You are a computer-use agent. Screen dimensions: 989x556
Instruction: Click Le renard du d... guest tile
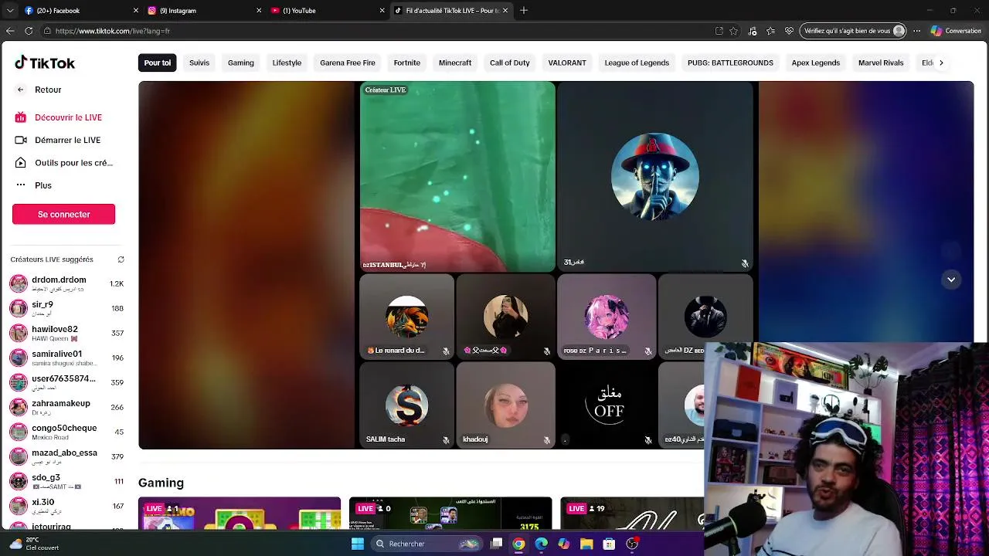click(406, 317)
